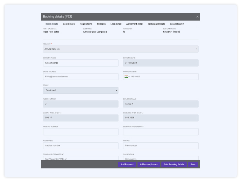Image resolution: width=241 pixels, height=181 pixels.
Task: Click the Amura Digital Campaign text
Action: click(x=95, y=32)
